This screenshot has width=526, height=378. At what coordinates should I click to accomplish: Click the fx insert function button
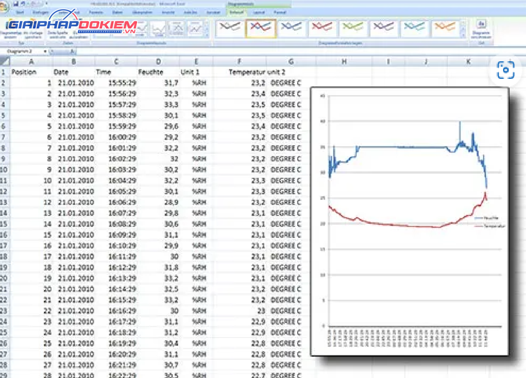[x=72, y=51]
